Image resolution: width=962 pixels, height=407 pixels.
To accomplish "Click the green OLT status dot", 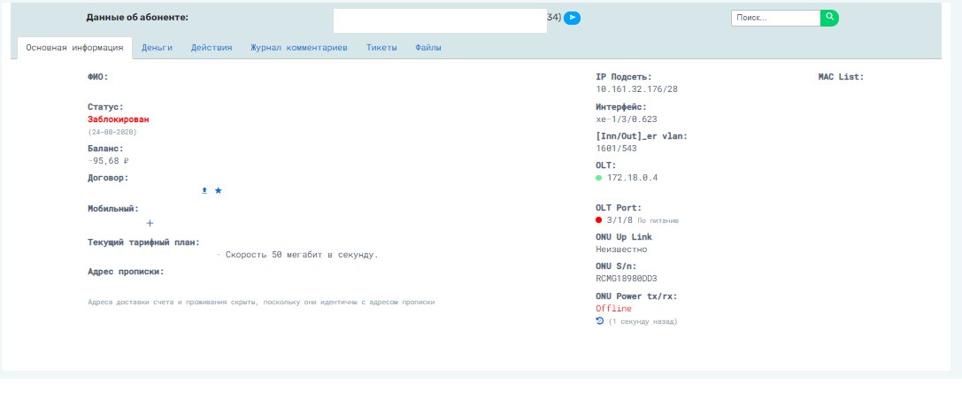I will (599, 178).
